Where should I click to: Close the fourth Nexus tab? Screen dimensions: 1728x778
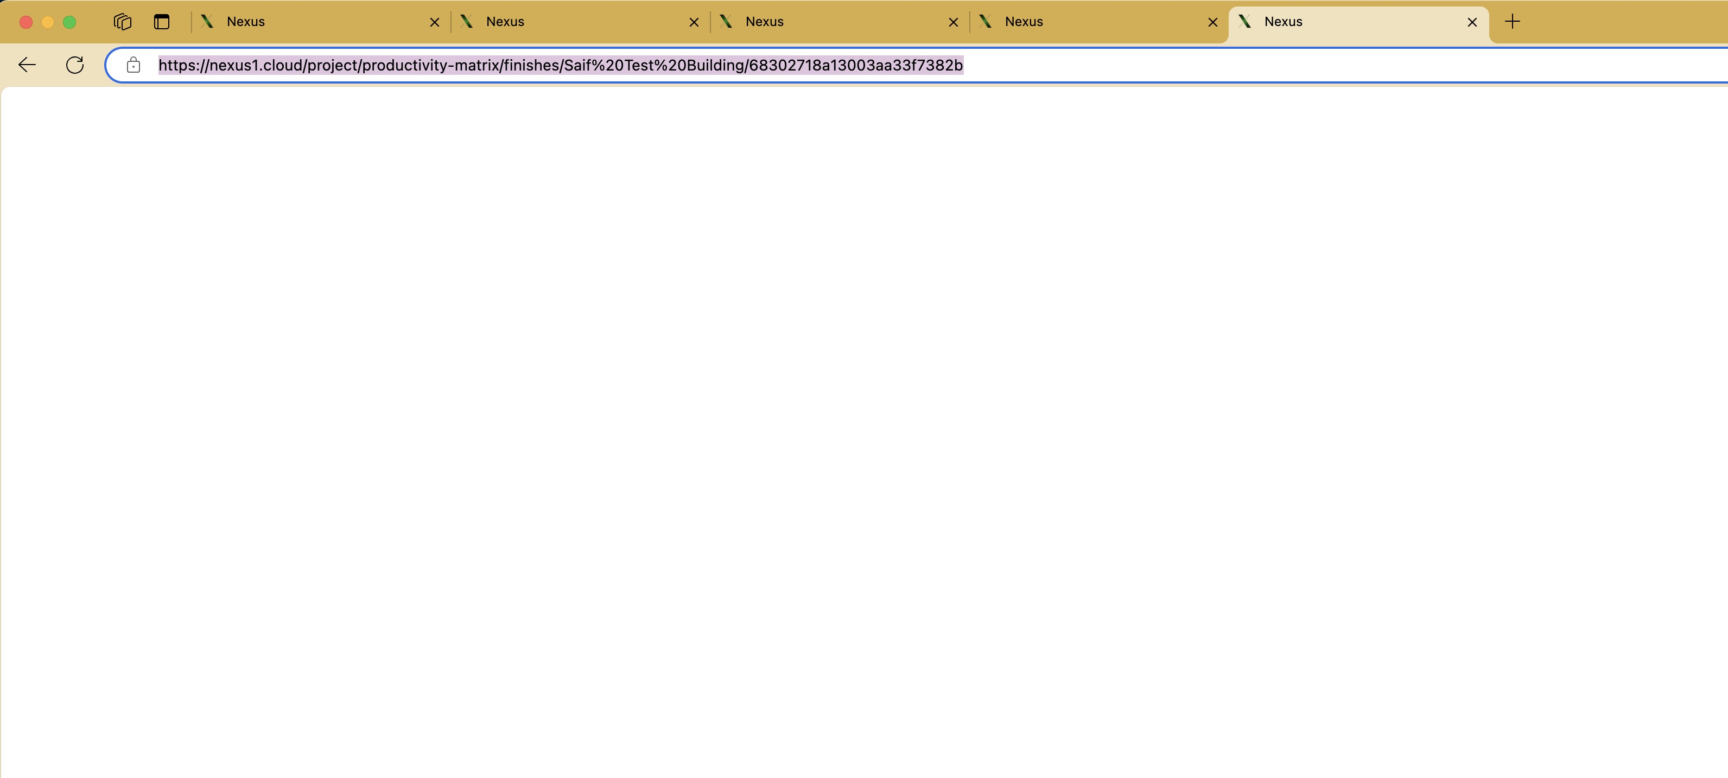[x=1213, y=22]
